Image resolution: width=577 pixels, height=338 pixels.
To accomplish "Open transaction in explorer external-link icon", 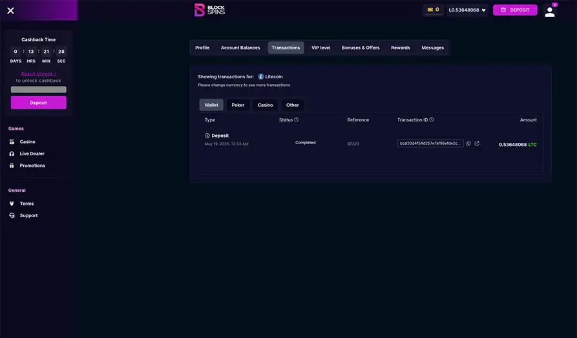I will coord(477,143).
